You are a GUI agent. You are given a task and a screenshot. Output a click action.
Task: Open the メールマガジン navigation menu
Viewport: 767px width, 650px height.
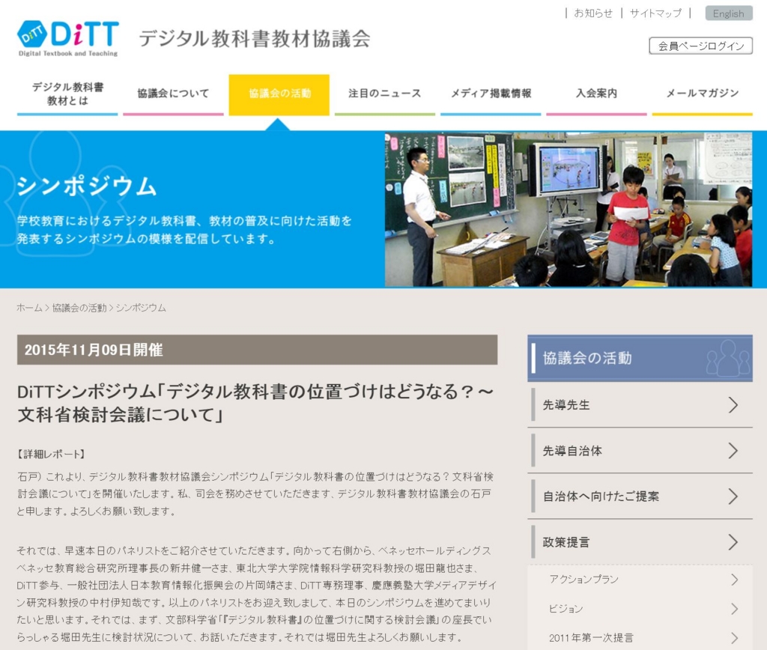tap(702, 94)
